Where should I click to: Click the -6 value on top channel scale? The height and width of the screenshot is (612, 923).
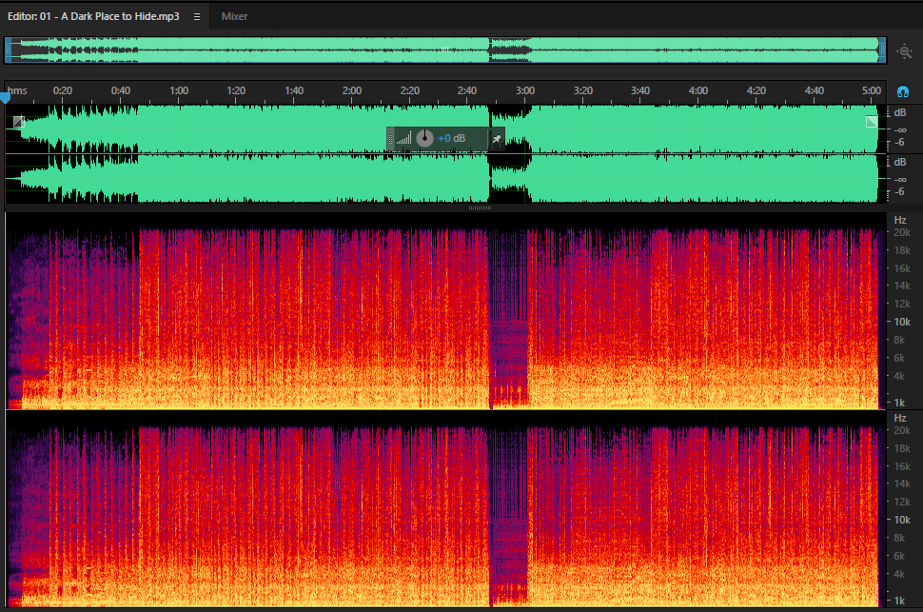(x=899, y=143)
